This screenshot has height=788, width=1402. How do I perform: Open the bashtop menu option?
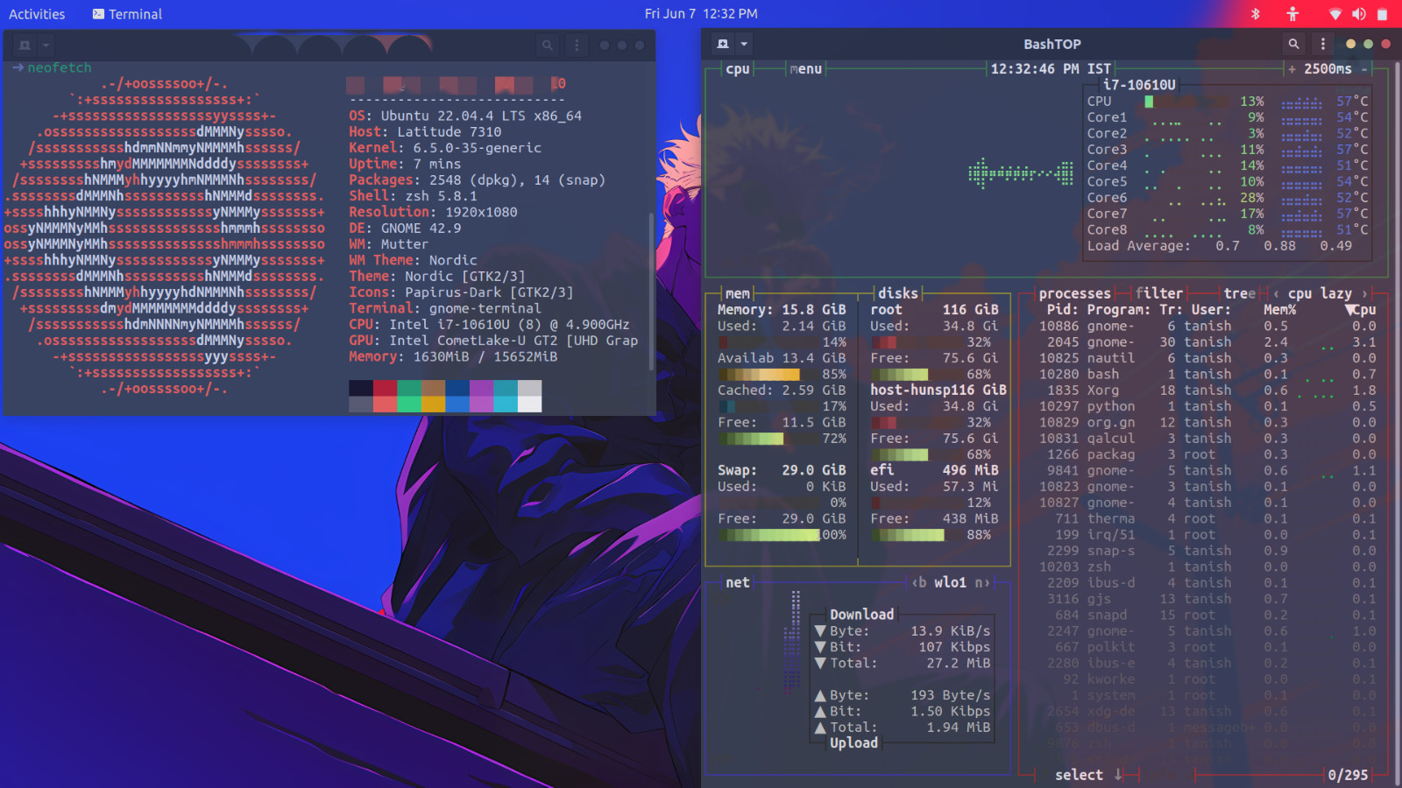click(805, 69)
